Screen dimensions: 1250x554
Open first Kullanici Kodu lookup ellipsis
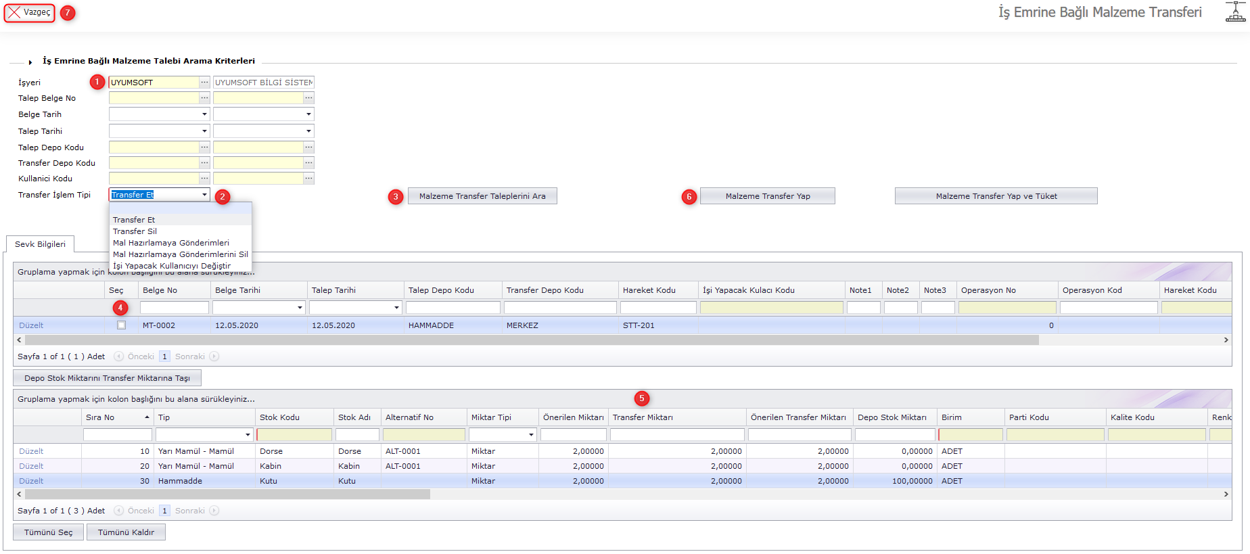[204, 179]
